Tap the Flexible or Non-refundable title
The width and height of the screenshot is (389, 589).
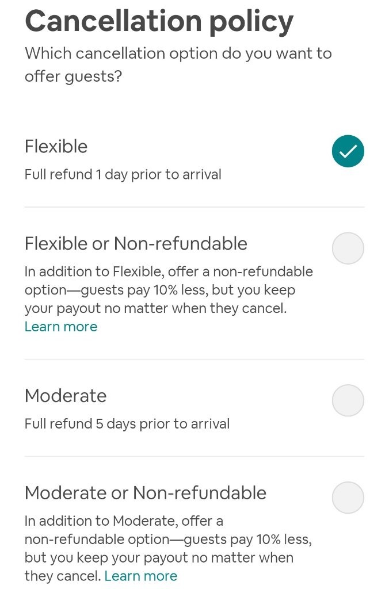point(136,243)
